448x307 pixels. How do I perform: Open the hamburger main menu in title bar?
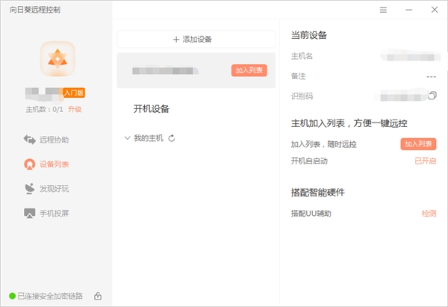[x=383, y=10]
